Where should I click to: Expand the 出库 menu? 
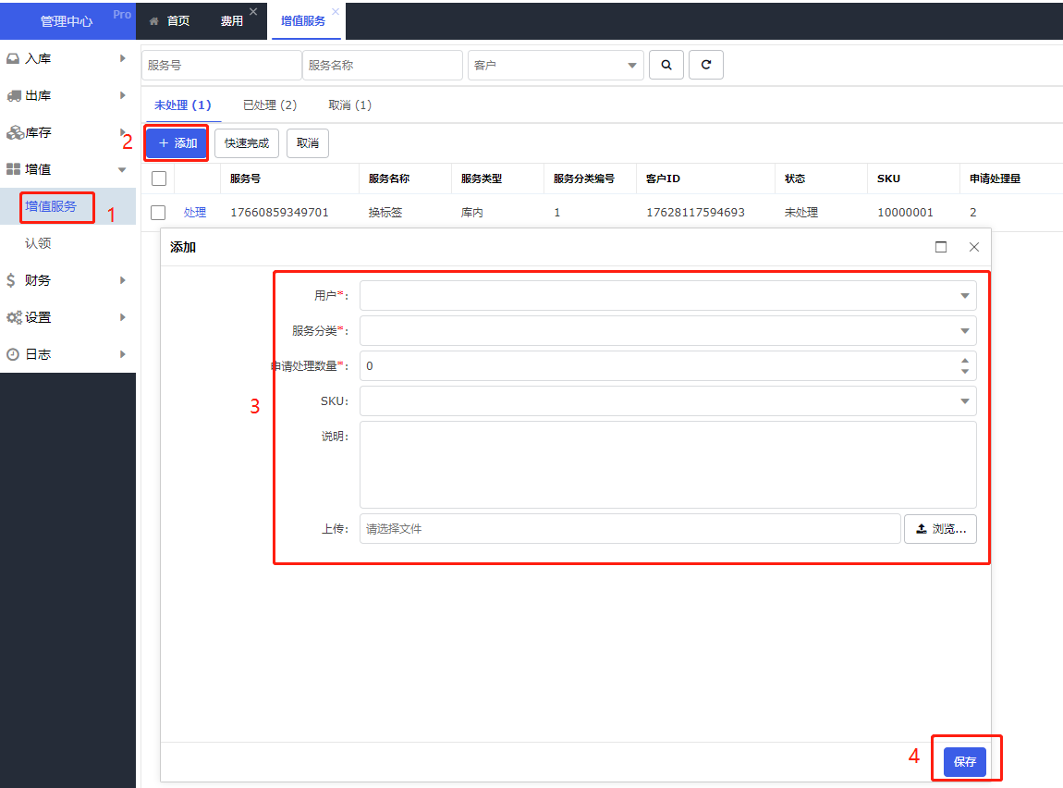pos(123,95)
